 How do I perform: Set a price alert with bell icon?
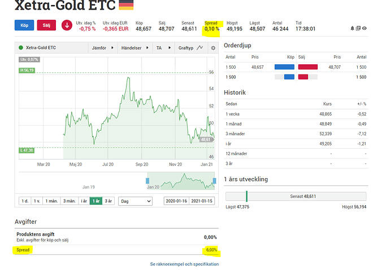click(x=352, y=28)
